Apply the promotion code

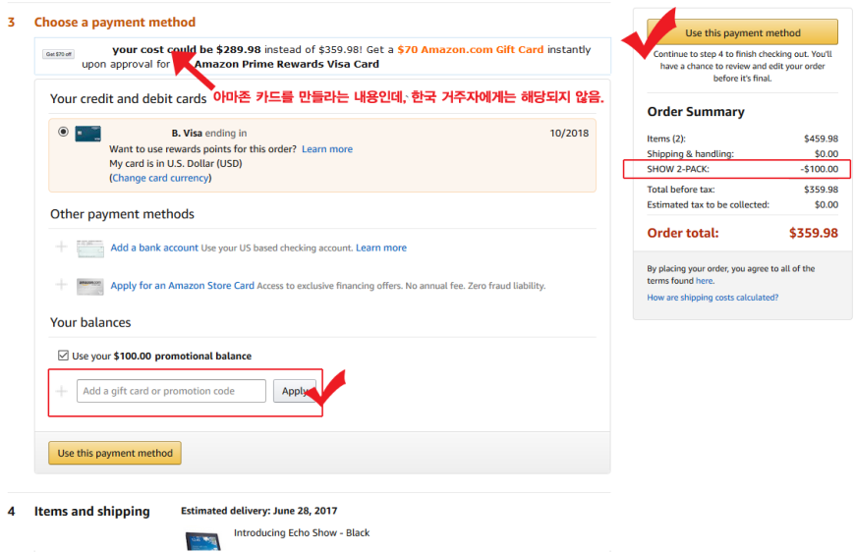pos(295,391)
